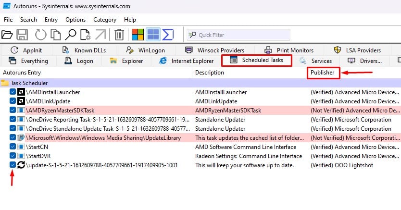Switch to the Known DLLs tab

84,50
